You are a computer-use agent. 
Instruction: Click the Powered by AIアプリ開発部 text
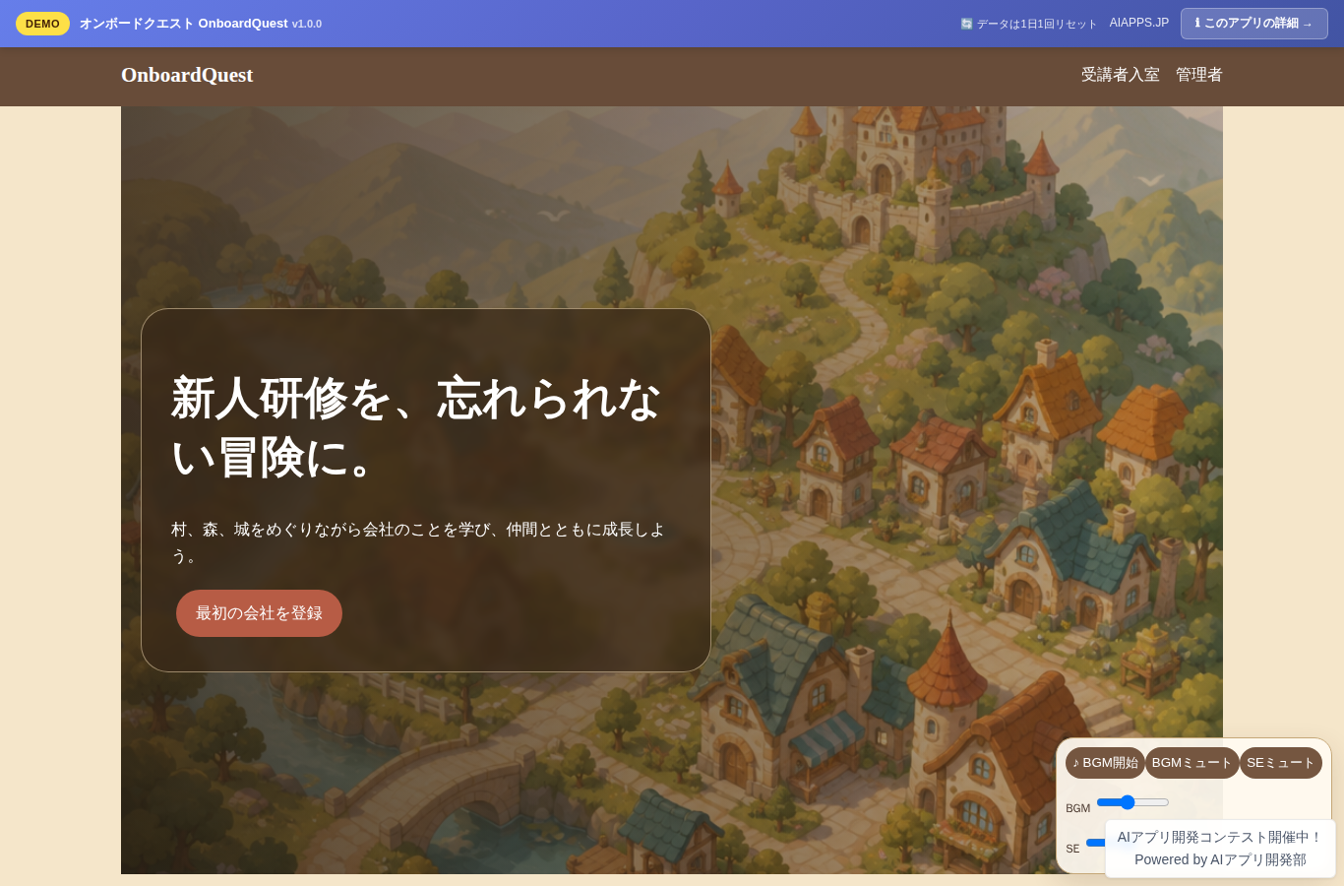(1220, 859)
